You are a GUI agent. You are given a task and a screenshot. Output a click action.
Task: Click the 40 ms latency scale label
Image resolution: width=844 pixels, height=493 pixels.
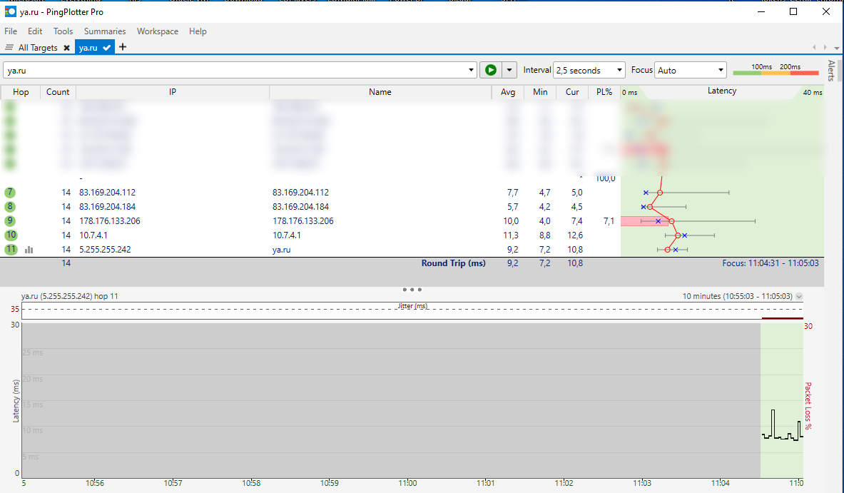812,93
